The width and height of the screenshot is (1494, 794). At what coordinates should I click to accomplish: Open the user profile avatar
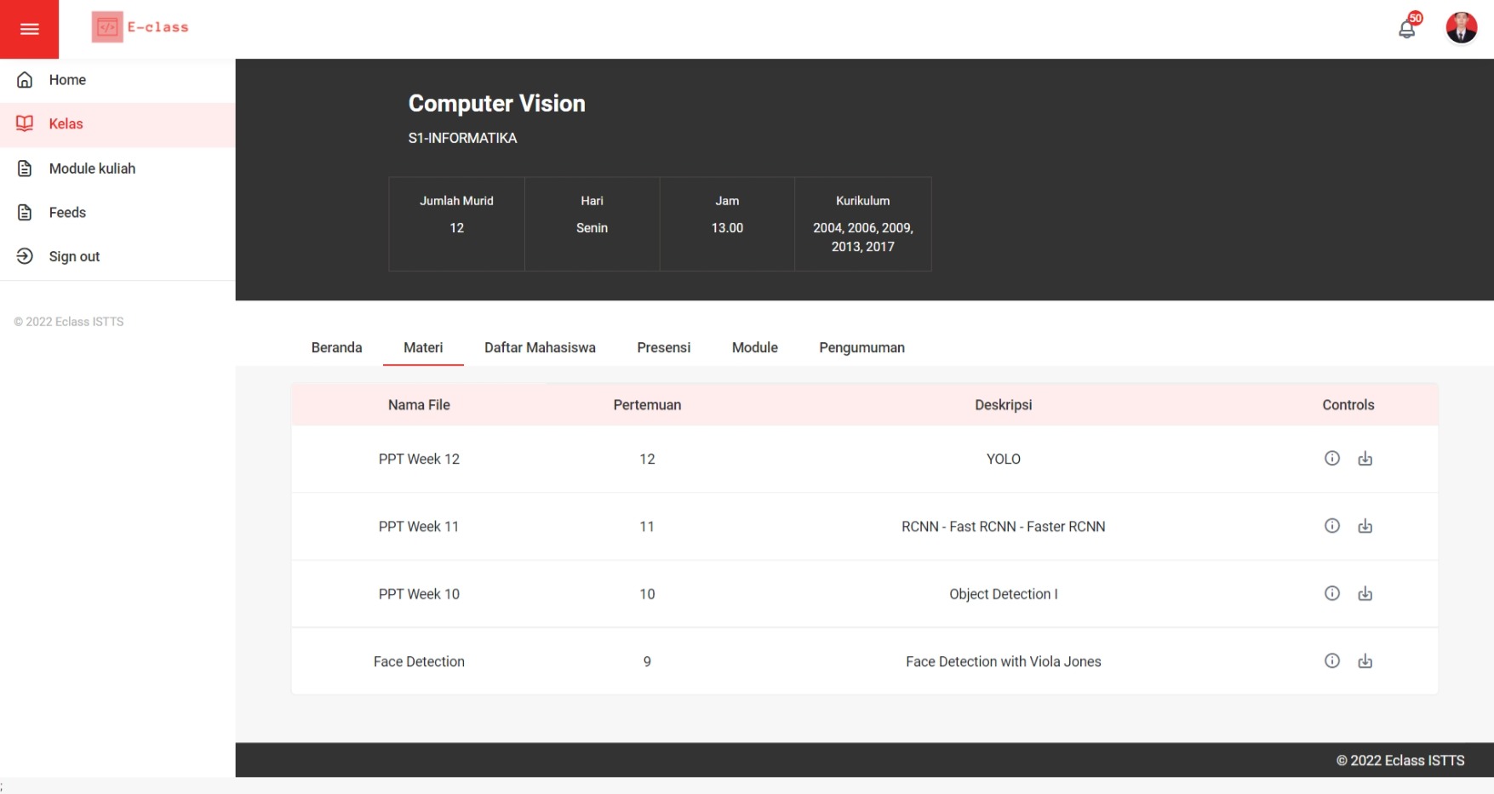point(1461,28)
